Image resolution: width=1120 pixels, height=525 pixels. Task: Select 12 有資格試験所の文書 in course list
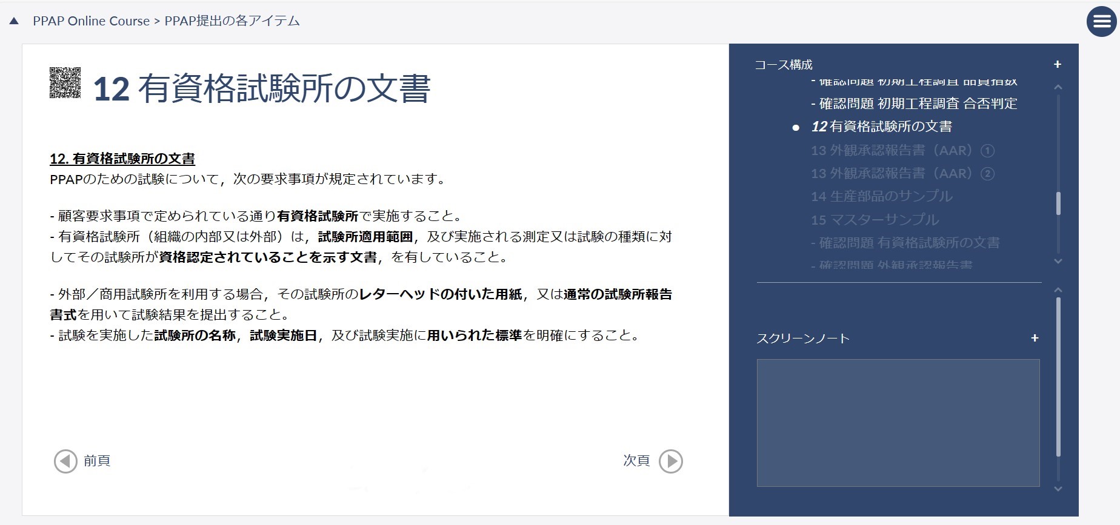click(882, 127)
